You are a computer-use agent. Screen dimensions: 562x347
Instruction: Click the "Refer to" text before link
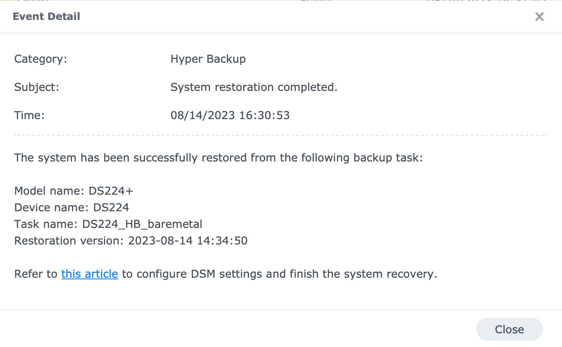pyautogui.click(x=36, y=274)
